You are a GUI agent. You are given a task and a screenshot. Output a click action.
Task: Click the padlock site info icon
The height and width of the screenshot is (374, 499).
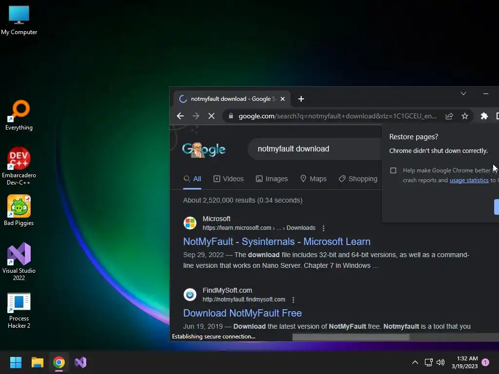click(x=231, y=116)
